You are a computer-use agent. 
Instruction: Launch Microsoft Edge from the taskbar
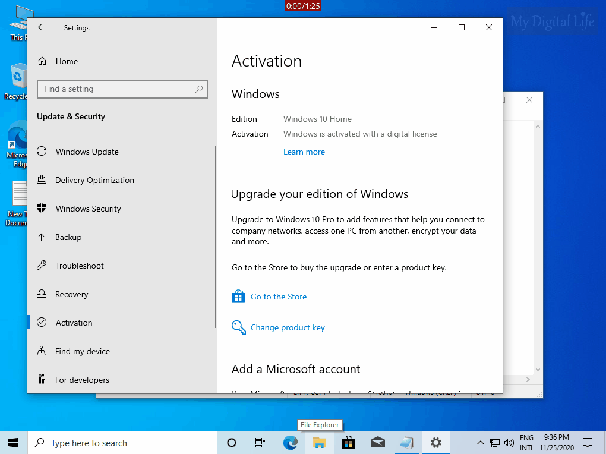(x=291, y=443)
